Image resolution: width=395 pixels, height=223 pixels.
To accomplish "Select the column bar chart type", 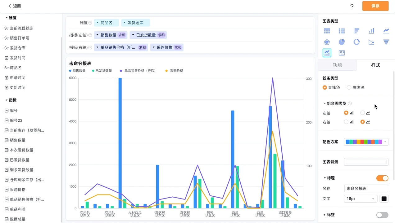I will [x=371, y=31].
